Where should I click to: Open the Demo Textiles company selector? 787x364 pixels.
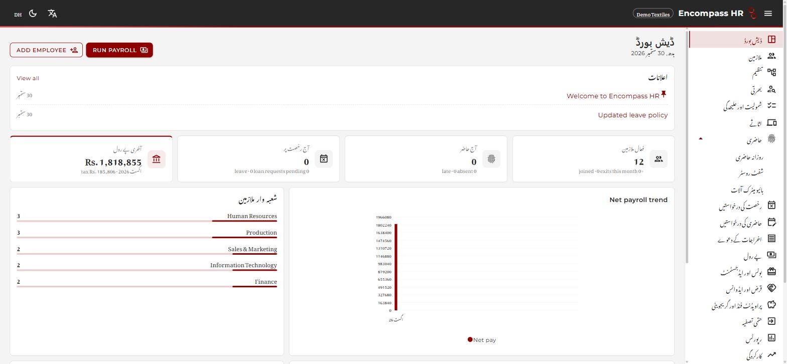pos(653,14)
